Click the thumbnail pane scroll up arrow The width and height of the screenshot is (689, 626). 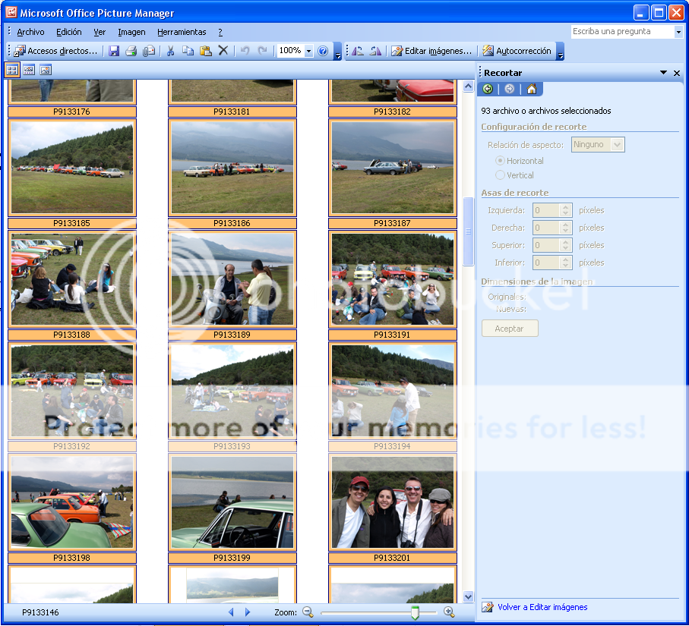pos(469,87)
